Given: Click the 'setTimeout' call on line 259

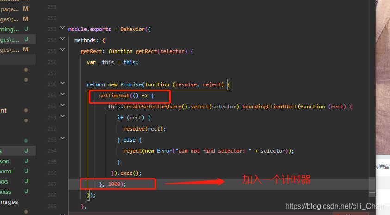Looking at the screenshot, I should [x=114, y=96].
